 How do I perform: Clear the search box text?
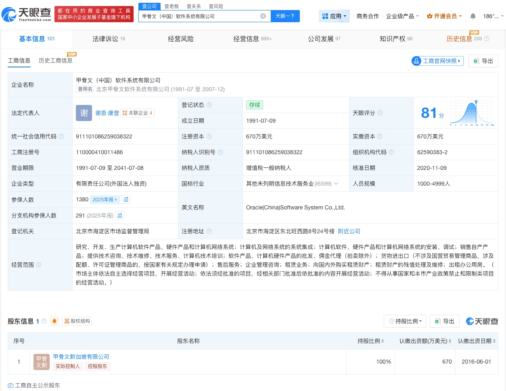click(x=263, y=16)
